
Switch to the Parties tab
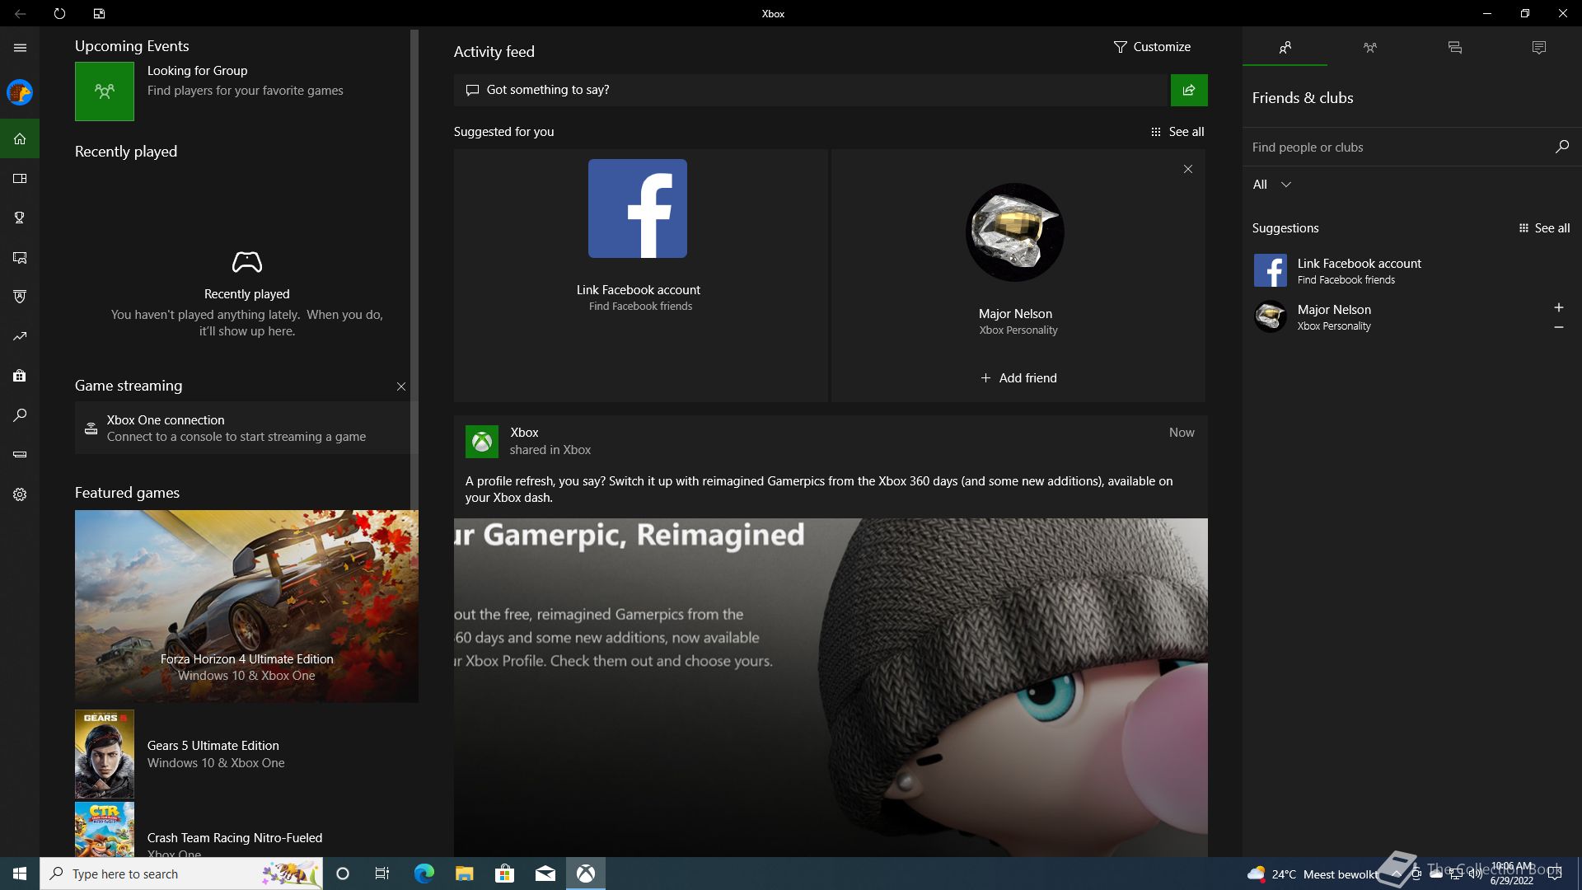[x=1369, y=48]
